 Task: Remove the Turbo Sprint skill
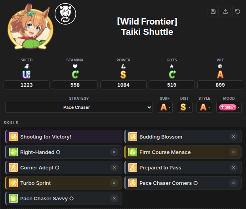coord(114,183)
